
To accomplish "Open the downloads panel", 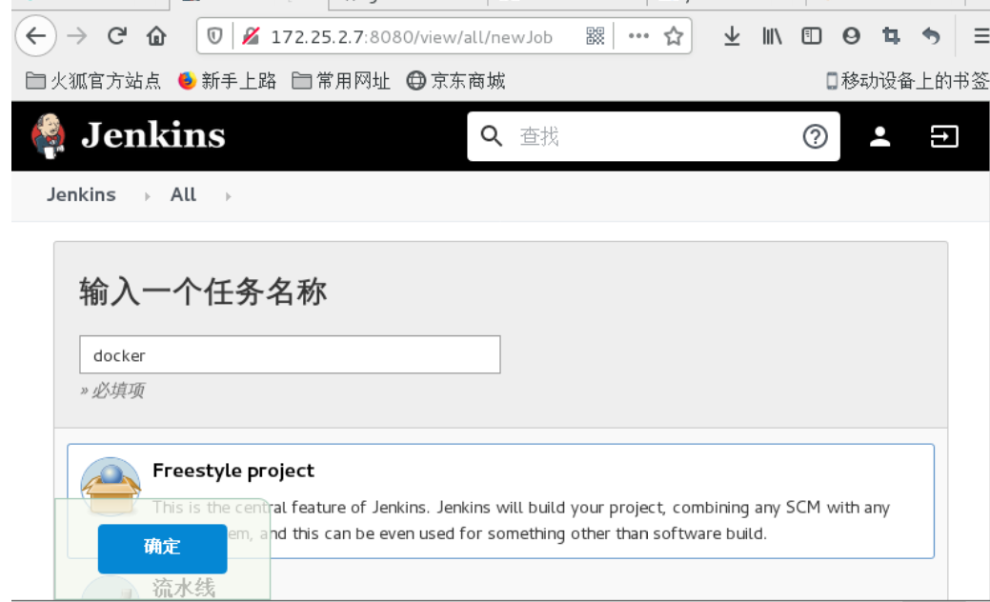I will (732, 36).
